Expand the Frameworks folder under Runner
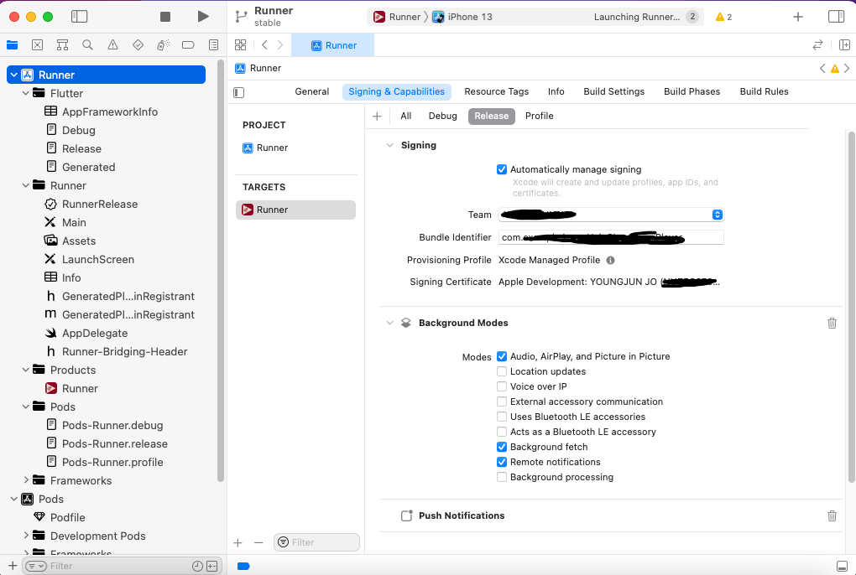The height and width of the screenshot is (575, 856). (x=26, y=480)
